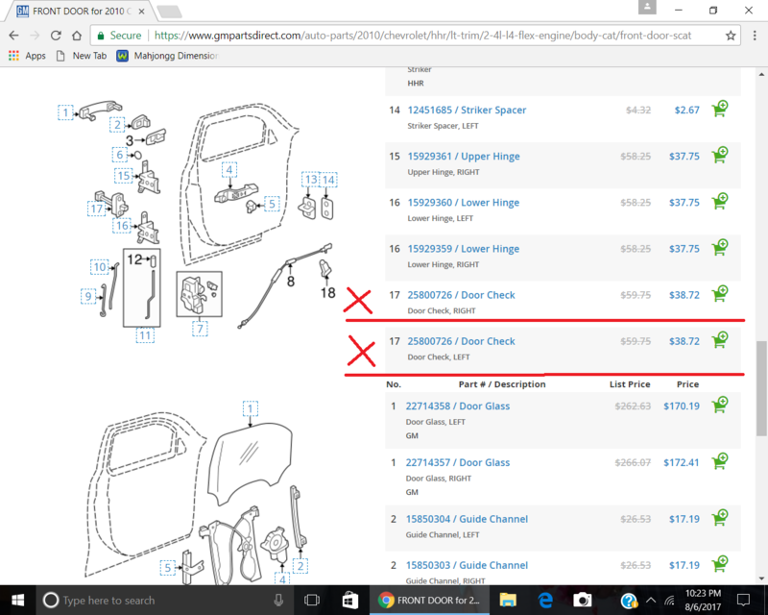768x615 pixels.
Task: Select the FRONT DOOR for 2010 browser tab
Action: (81, 11)
